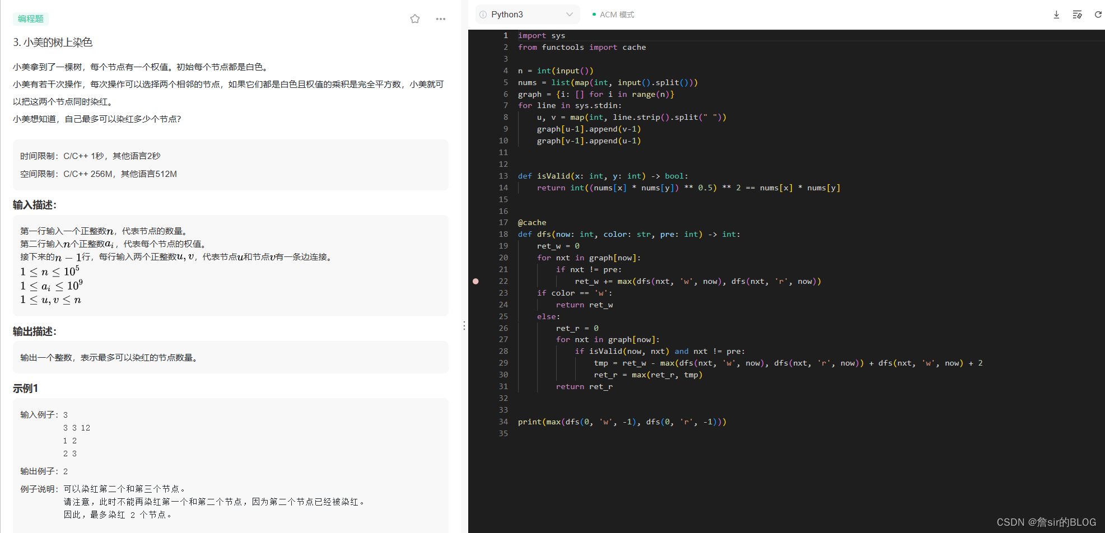Click the 'if color == 'w':' line
Image resolution: width=1105 pixels, height=533 pixels.
pyautogui.click(x=575, y=293)
